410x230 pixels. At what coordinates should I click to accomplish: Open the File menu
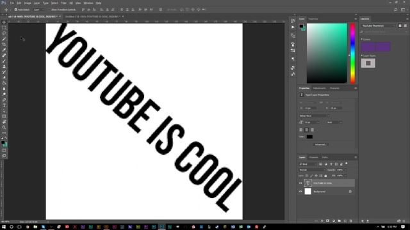tap(12, 3)
